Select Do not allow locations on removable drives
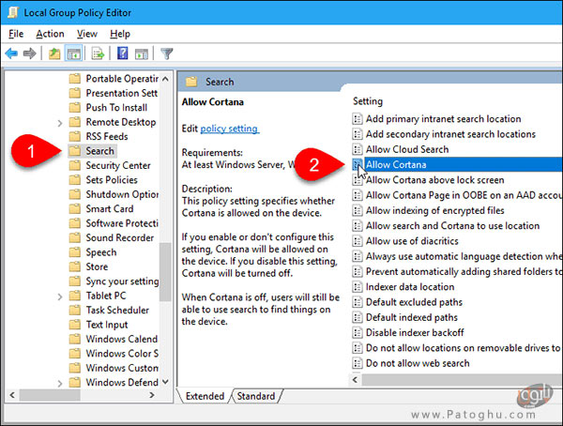 (464, 348)
